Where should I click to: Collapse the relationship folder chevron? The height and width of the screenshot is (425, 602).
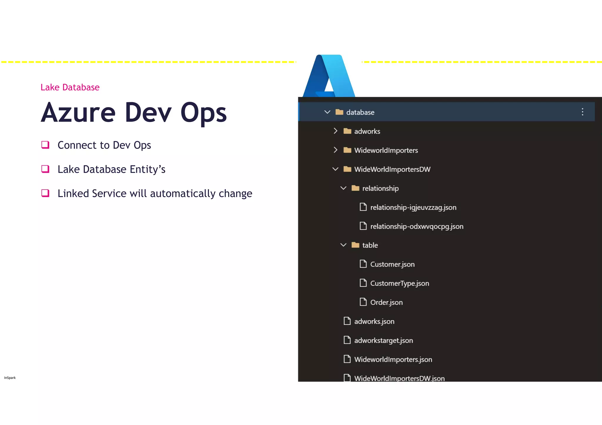[x=343, y=188]
